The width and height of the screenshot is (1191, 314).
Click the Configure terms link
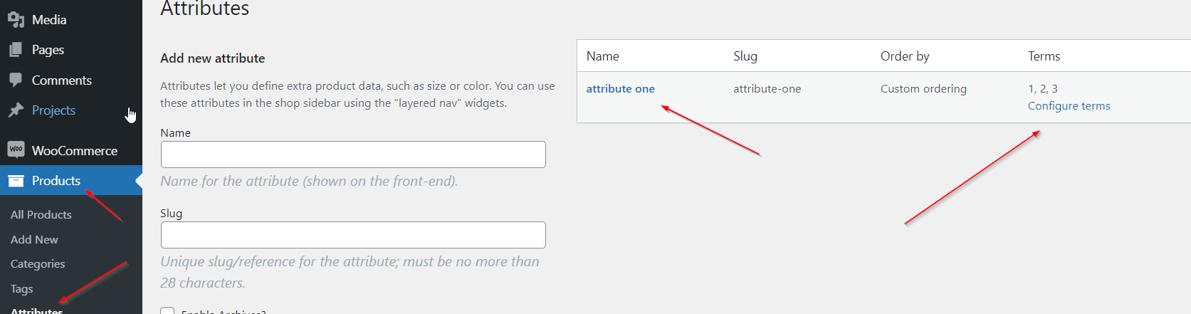point(1069,106)
